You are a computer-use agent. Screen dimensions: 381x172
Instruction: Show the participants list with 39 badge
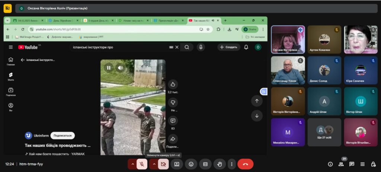point(341,164)
